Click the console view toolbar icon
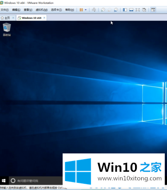Viewport: 167px width, 190px height. 153,10
